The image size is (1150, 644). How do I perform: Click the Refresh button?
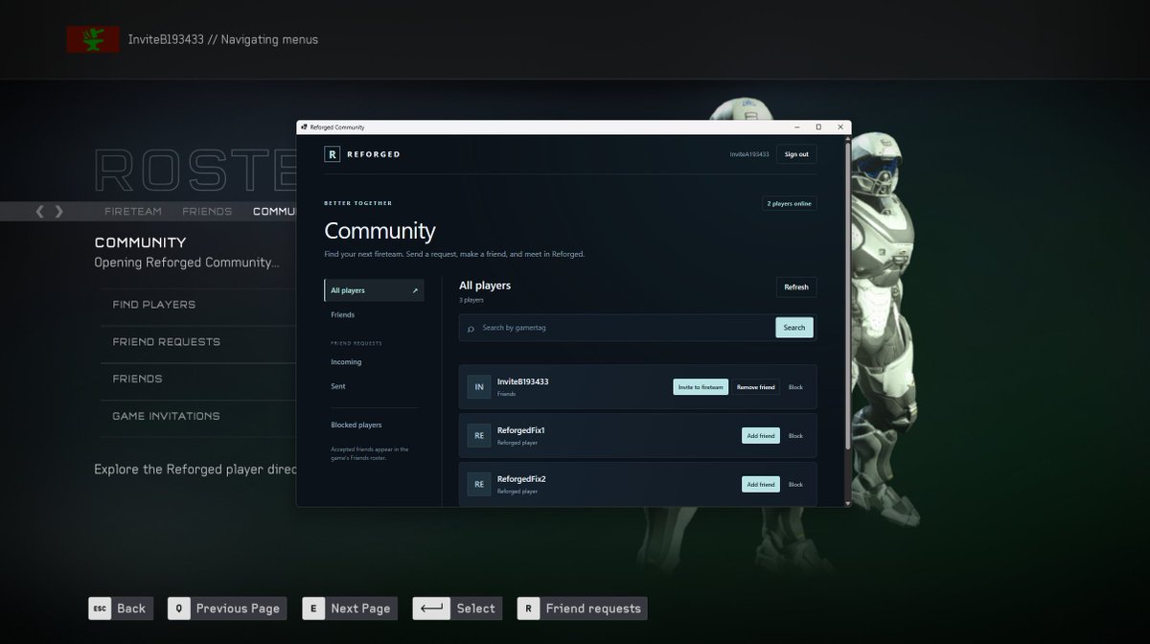pos(796,287)
